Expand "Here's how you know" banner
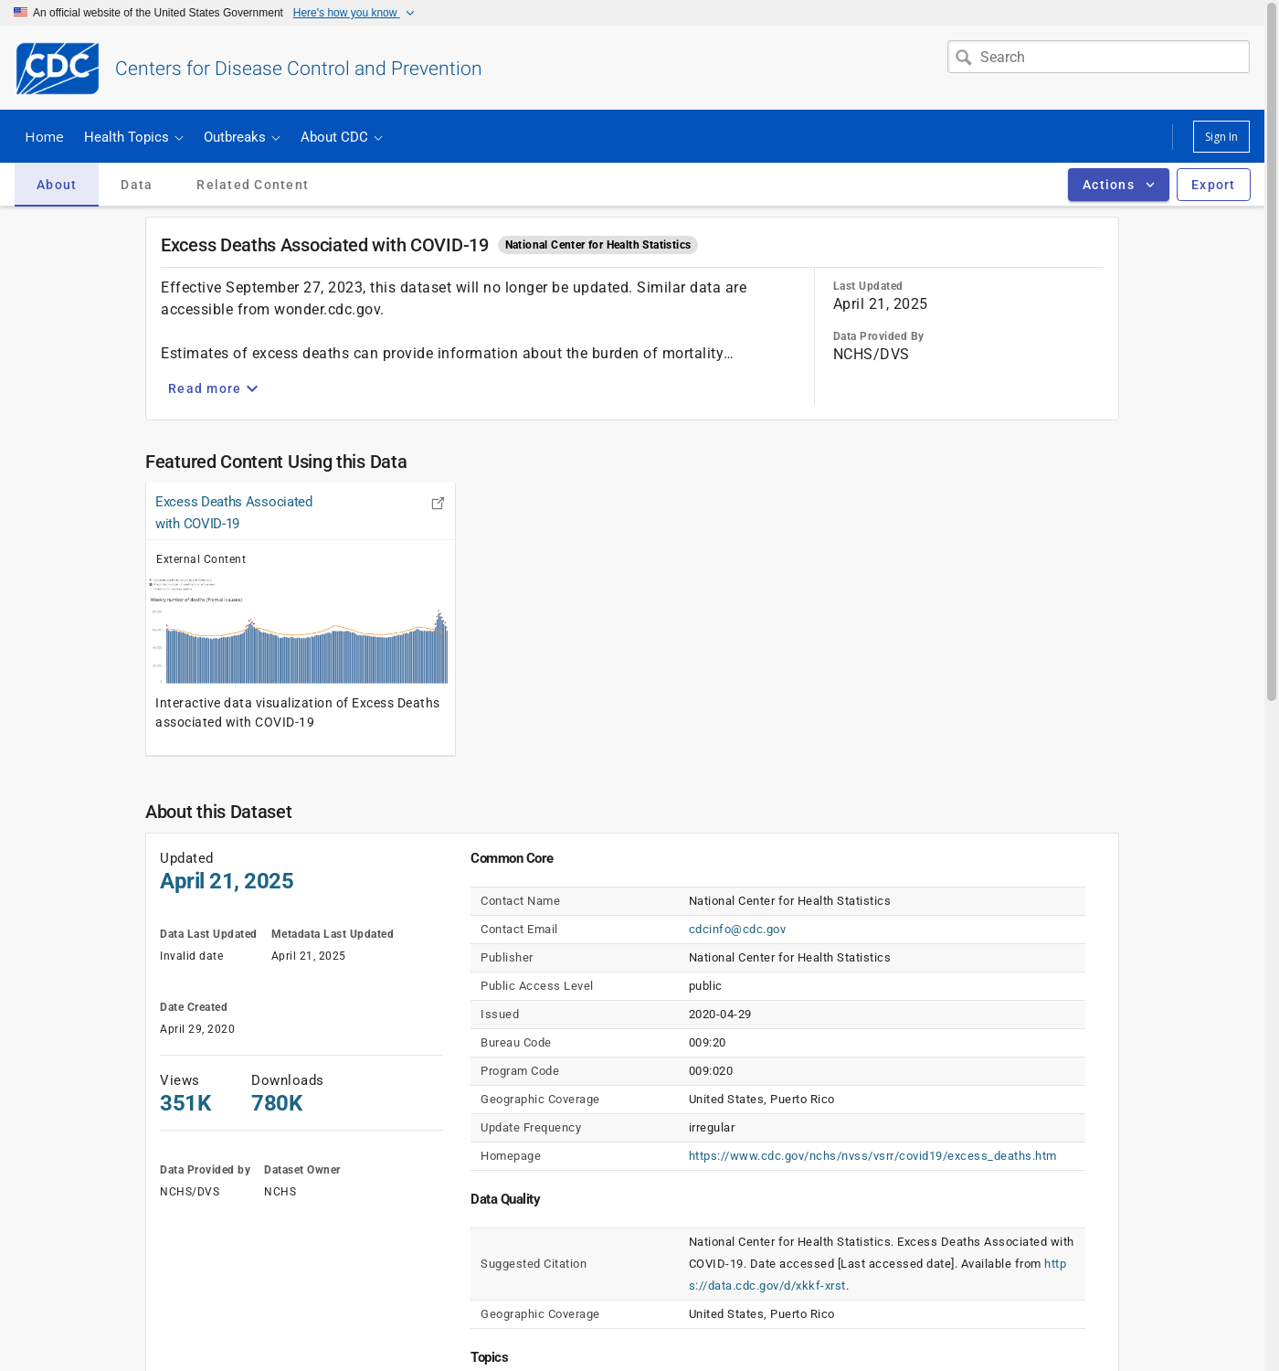 tap(353, 13)
